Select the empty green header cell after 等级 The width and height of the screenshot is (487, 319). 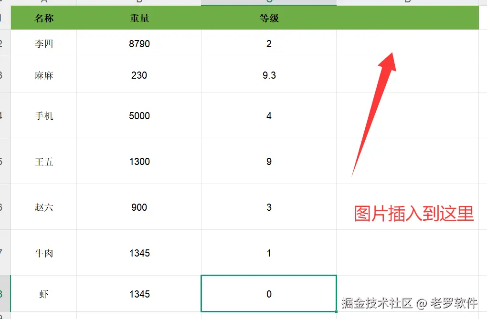click(407, 18)
